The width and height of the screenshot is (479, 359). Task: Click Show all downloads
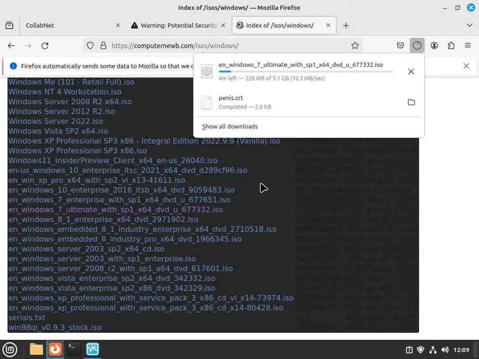pyautogui.click(x=230, y=126)
